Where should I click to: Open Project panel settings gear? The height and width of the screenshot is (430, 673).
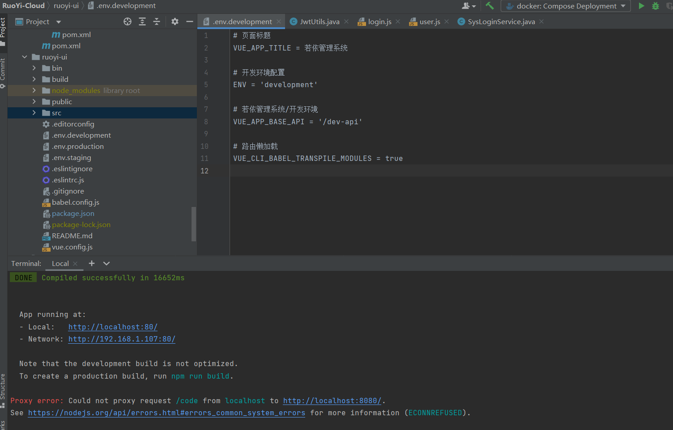point(175,21)
